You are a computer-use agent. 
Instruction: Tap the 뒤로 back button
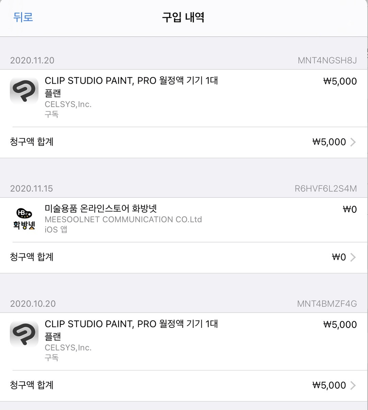23,17
